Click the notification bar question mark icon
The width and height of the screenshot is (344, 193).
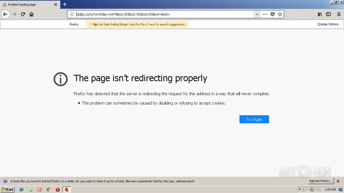coord(5,181)
